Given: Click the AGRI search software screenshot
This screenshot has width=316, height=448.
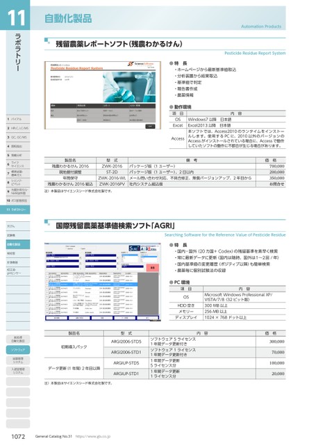Looking at the screenshot, I should point(102,282).
